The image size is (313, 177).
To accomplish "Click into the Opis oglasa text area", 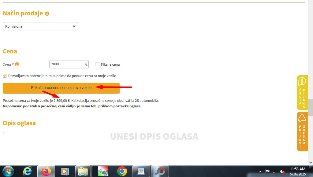I will [154, 148].
